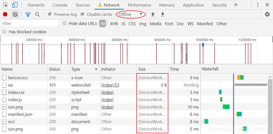Image resolution: width=273 pixels, height=134 pixels.
Task: Click the import HAR upload icon
Action: pos(153,14)
